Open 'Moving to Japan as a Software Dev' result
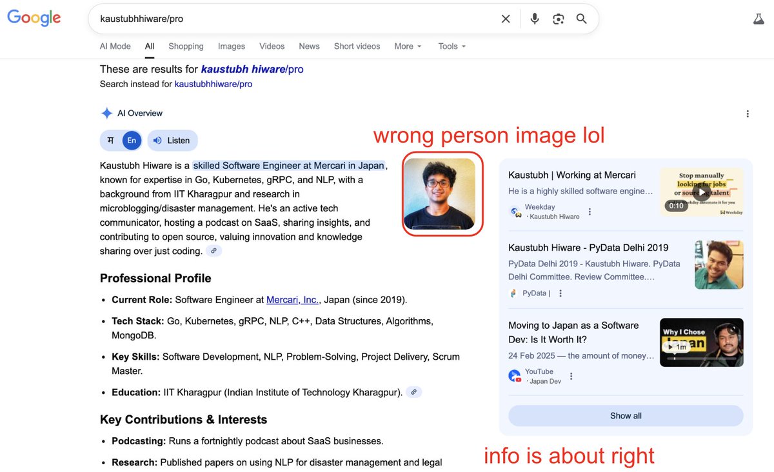Screen dimensions: 774x472 click(x=573, y=333)
